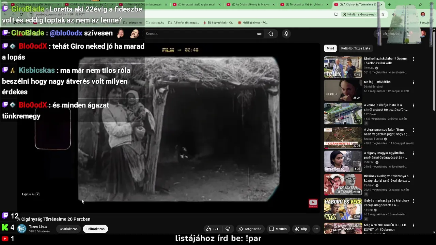Image resolution: width=436 pixels, height=245 pixels.
Task: Open the Index.hu 'cigány-magyar együttélés' thumbnail
Action: click(343, 161)
